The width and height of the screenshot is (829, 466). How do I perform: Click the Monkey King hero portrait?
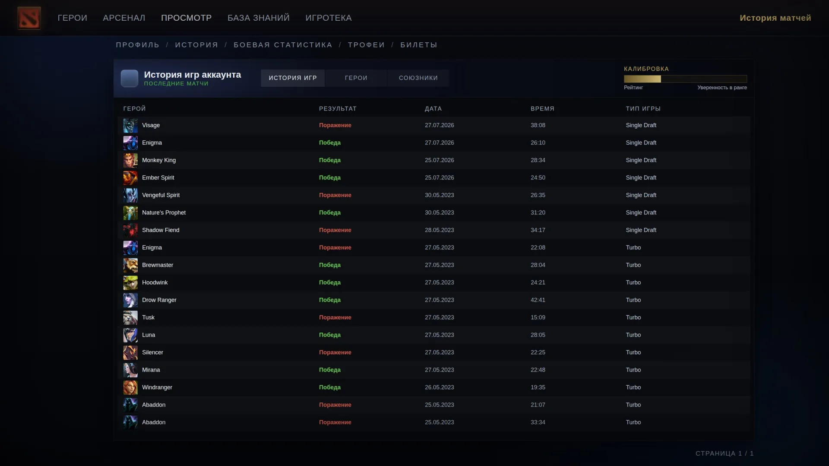coord(130,161)
